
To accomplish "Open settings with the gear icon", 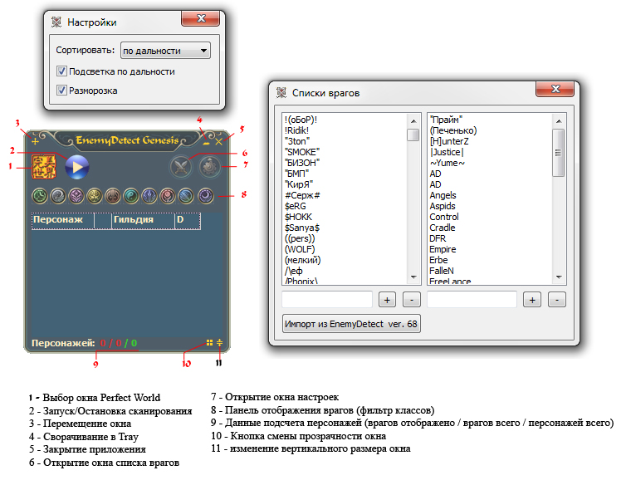I will click(210, 167).
